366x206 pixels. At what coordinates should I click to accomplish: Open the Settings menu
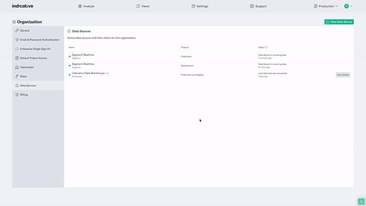tap(200, 6)
